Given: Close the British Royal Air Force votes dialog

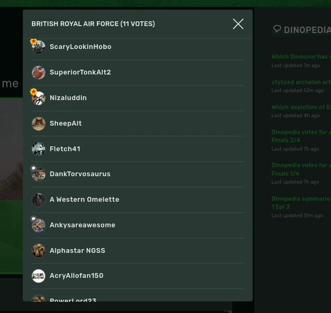Looking at the screenshot, I should pyautogui.click(x=238, y=24).
